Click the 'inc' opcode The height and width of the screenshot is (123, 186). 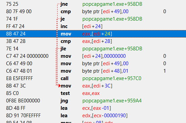click(x=64, y=26)
